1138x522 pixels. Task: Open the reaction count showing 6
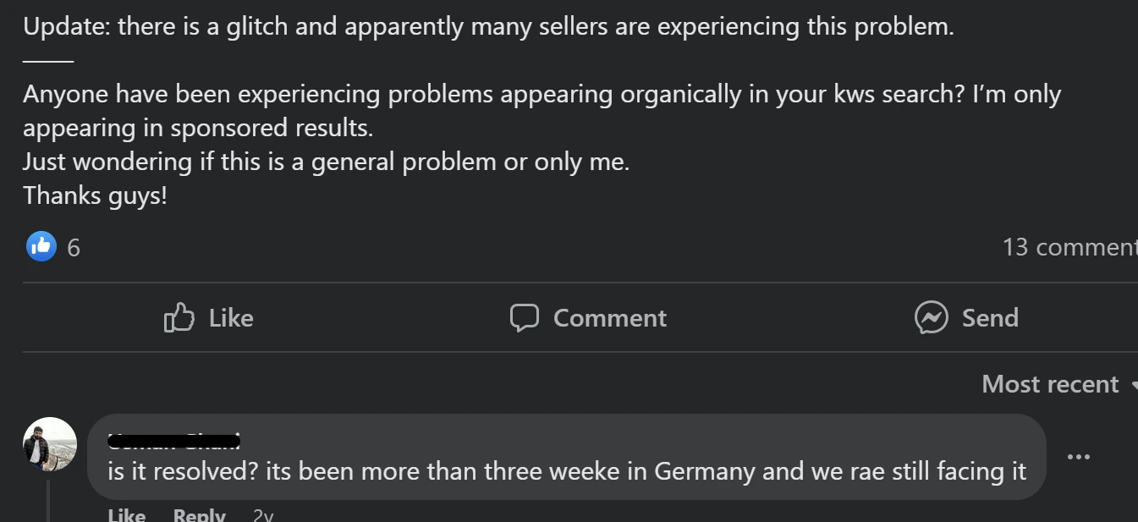(x=74, y=248)
